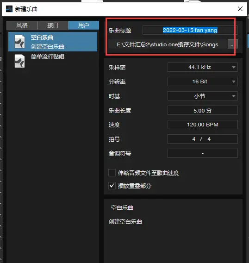The height and width of the screenshot is (263, 249).
Task: Click 创建空白乐曲 text in description panel
Action: coord(125,222)
